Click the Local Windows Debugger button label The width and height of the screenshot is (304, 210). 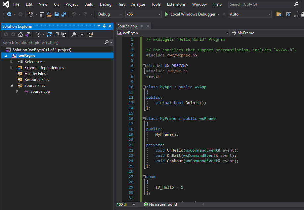pos(193,14)
